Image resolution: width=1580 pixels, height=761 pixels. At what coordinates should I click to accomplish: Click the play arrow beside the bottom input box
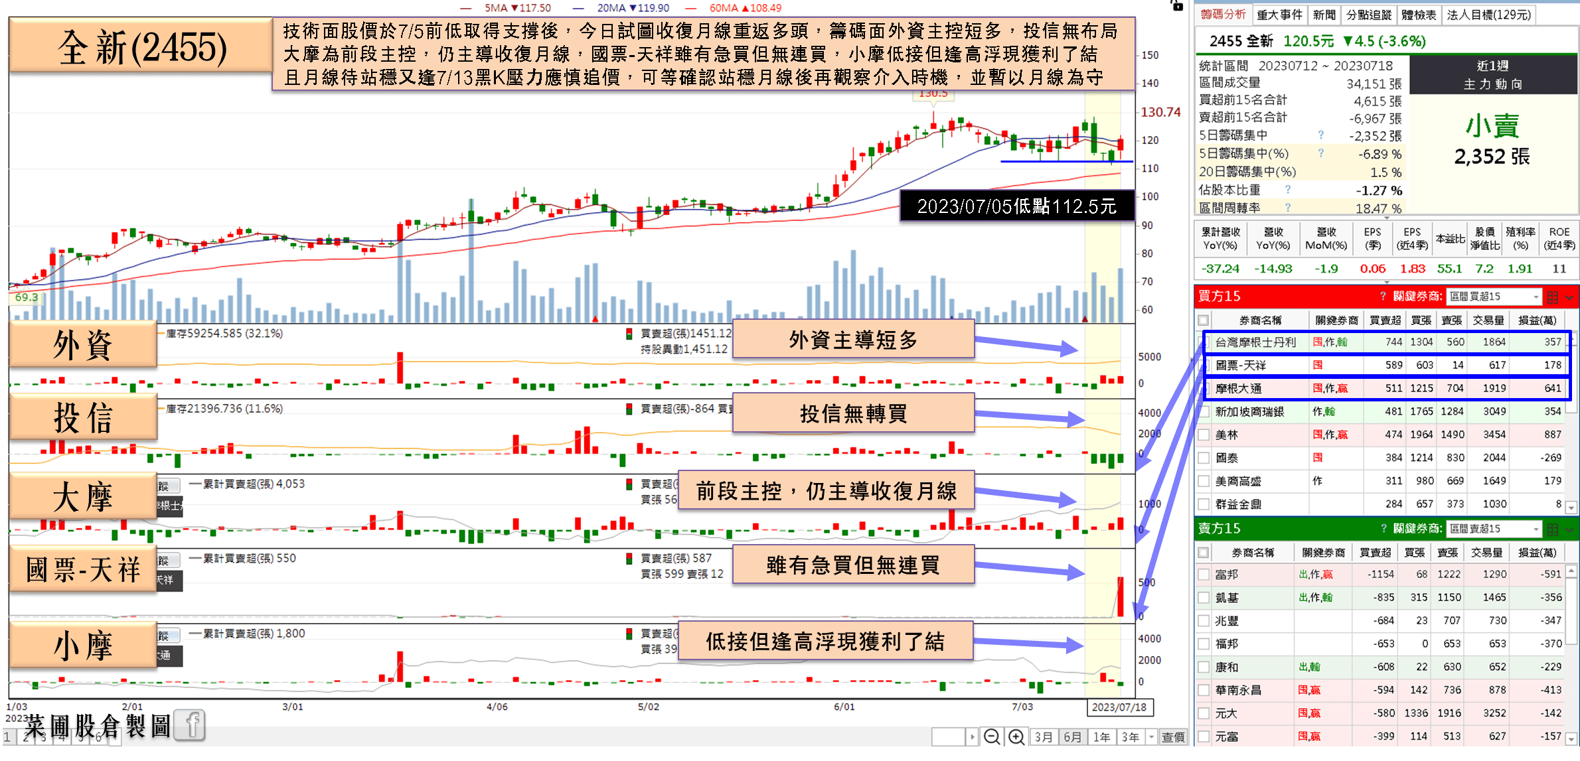click(x=973, y=736)
